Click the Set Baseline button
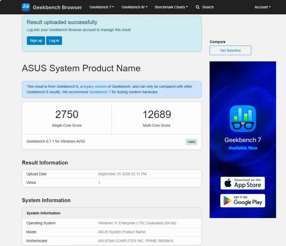 click(x=230, y=50)
